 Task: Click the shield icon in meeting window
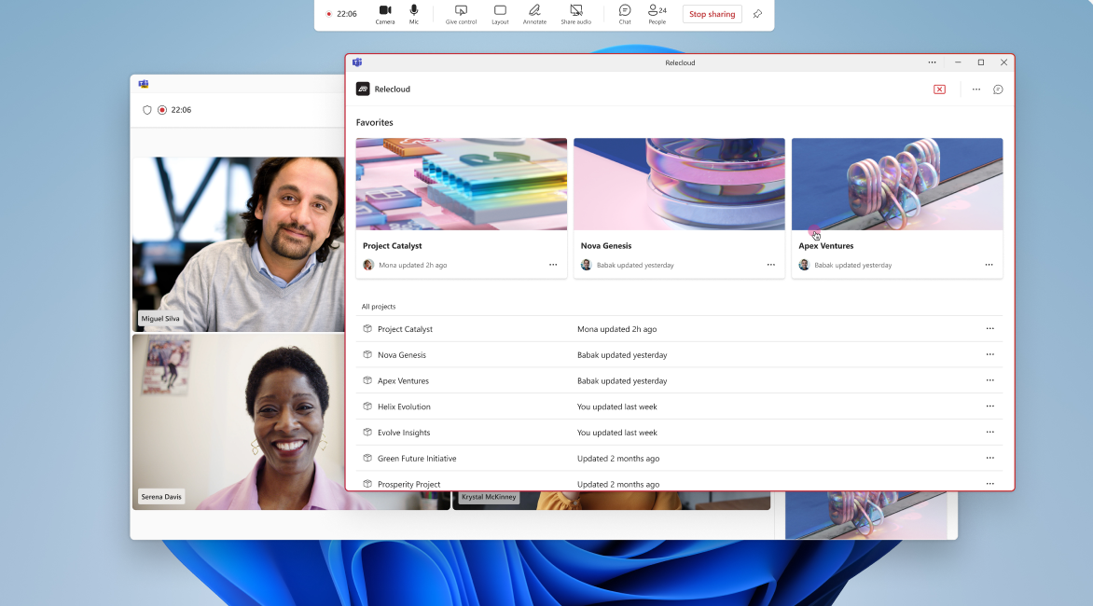[147, 110]
